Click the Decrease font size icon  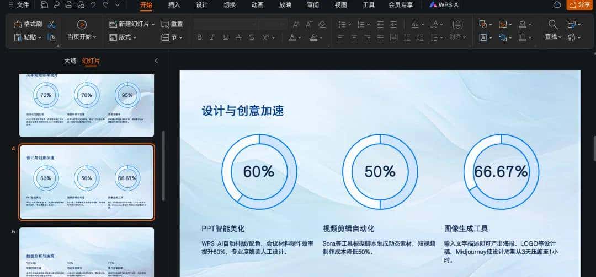tap(309, 24)
